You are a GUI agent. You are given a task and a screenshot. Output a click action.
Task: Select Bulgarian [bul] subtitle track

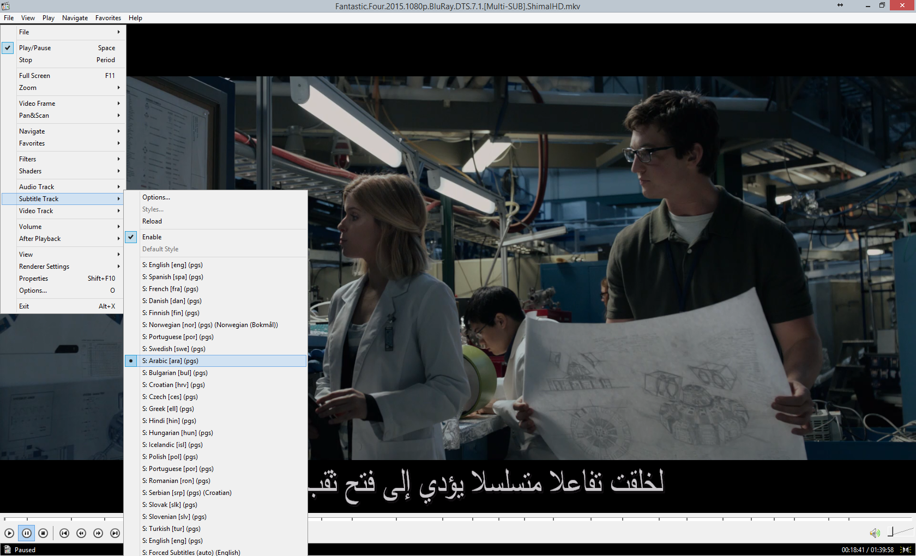[216, 373]
